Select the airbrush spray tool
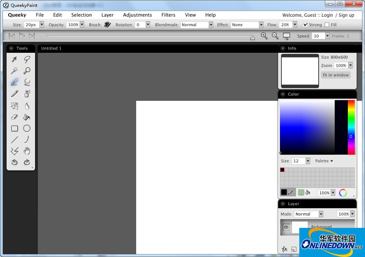This screenshot has height=257, width=365. (27, 94)
